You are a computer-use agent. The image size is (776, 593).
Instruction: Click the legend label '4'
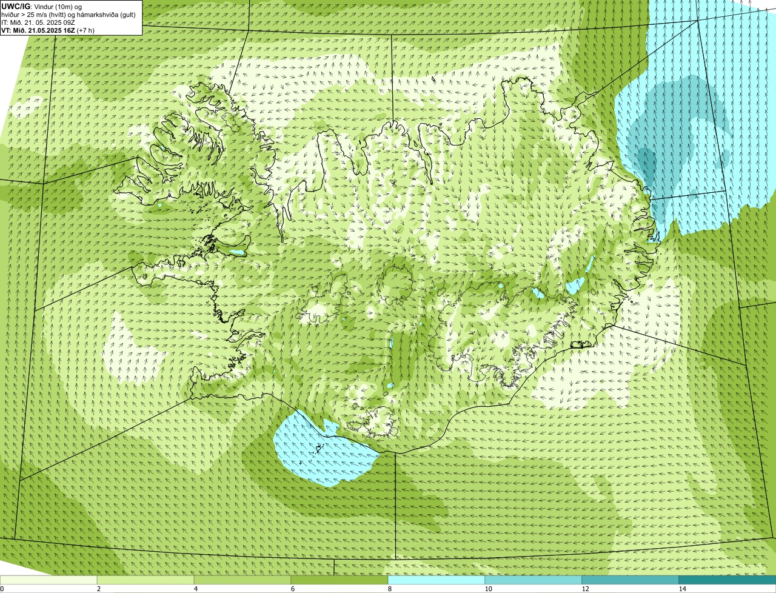(195, 589)
